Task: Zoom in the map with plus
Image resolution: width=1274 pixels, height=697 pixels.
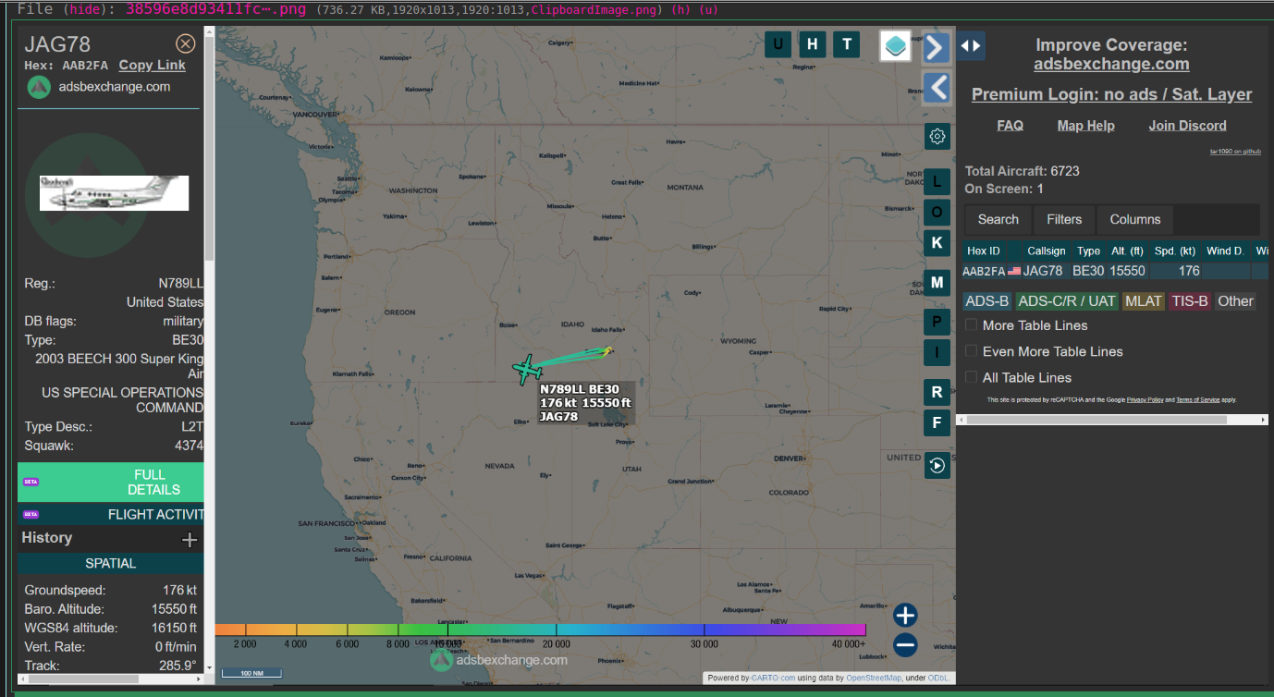Action: 905,615
